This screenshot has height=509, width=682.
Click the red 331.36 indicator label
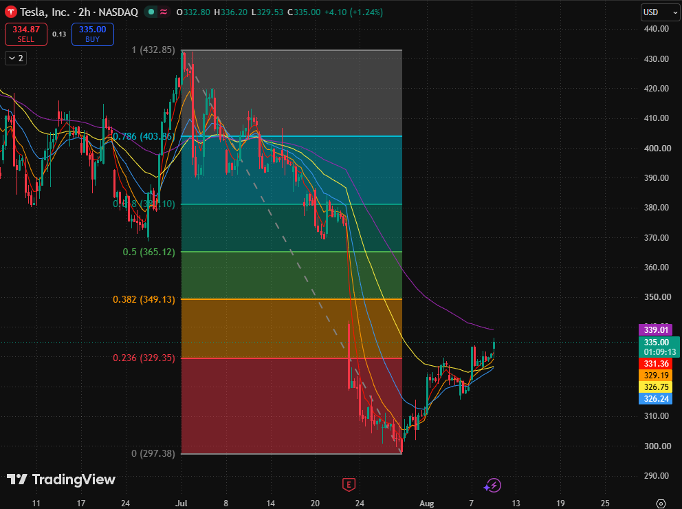click(x=655, y=363)
